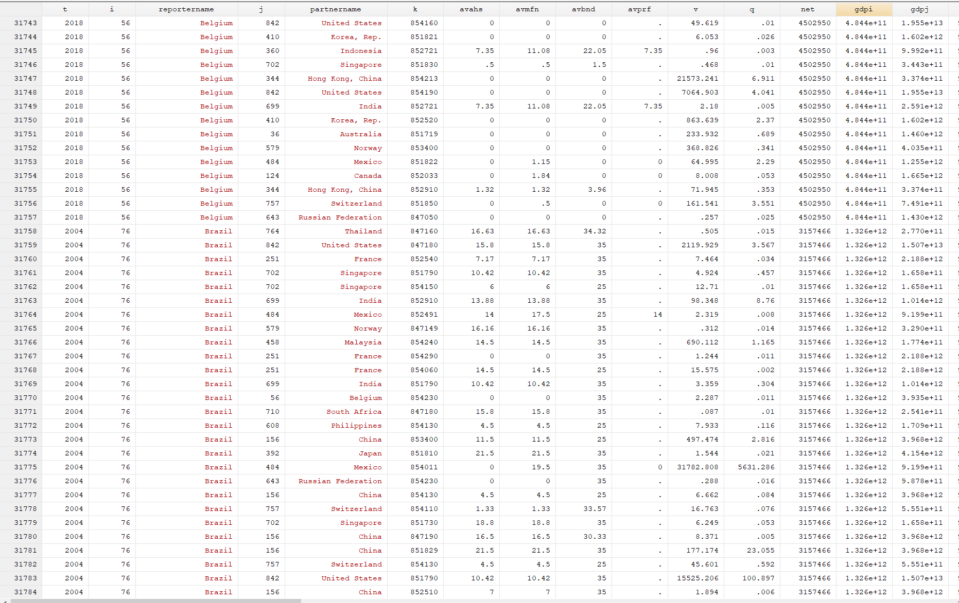Select row number 31765
959x603 pixels.
coord(26,328)
